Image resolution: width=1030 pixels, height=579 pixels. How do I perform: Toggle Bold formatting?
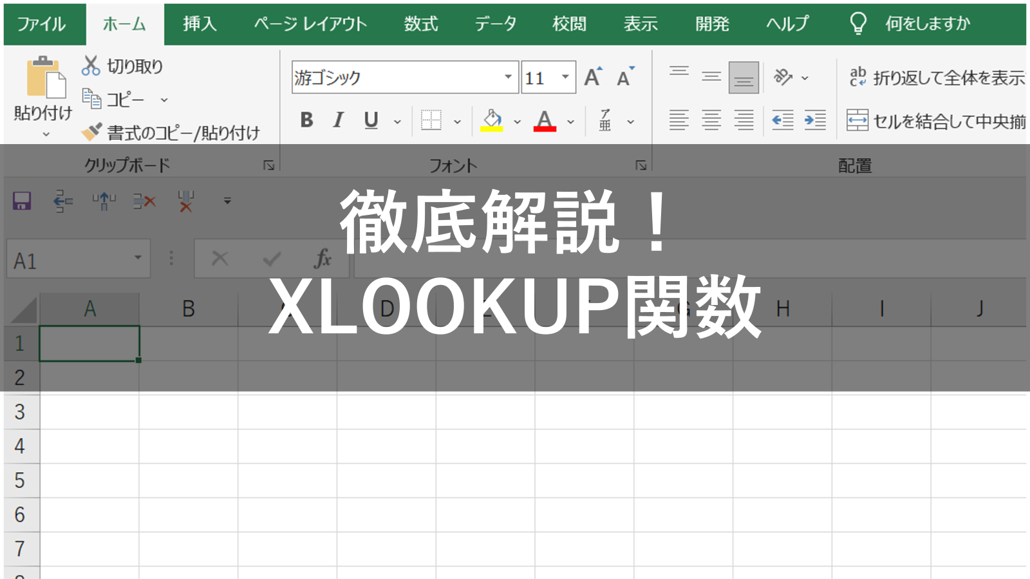point(307,120)
